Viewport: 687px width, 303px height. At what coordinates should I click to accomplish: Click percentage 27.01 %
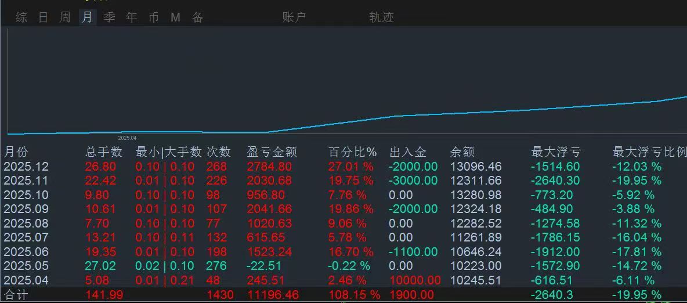(351, 167)
